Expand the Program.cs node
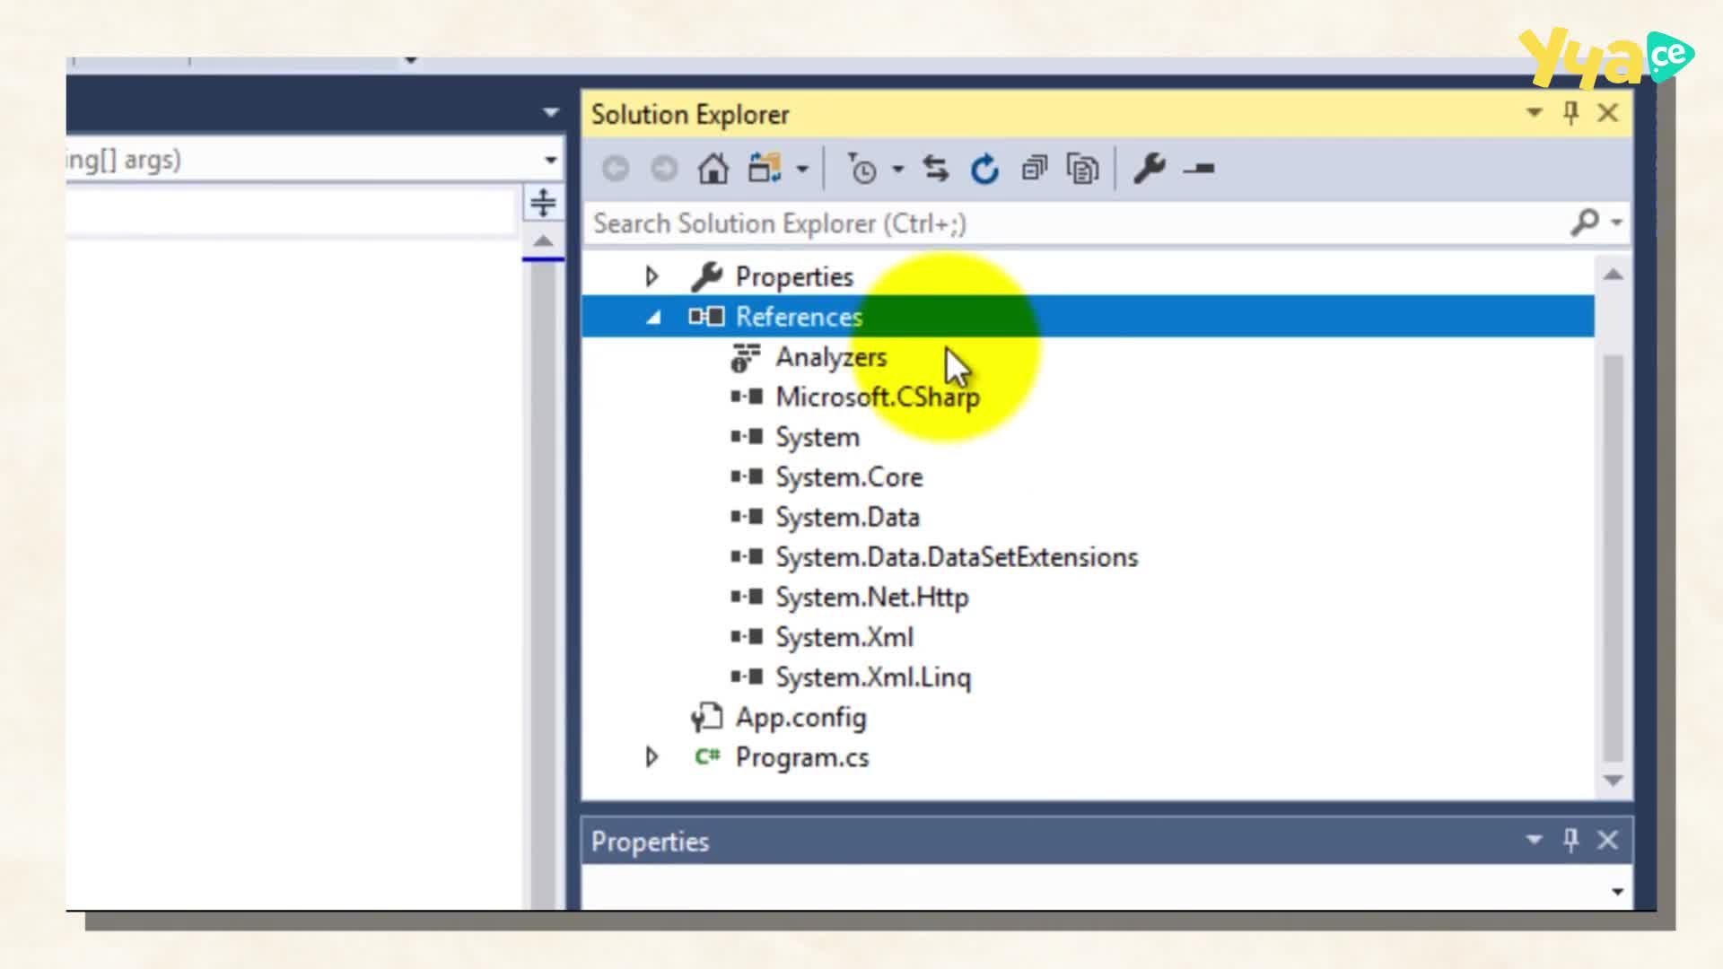Image resolution: width=1723 pixels, height=969 pixels. [652, 757]
